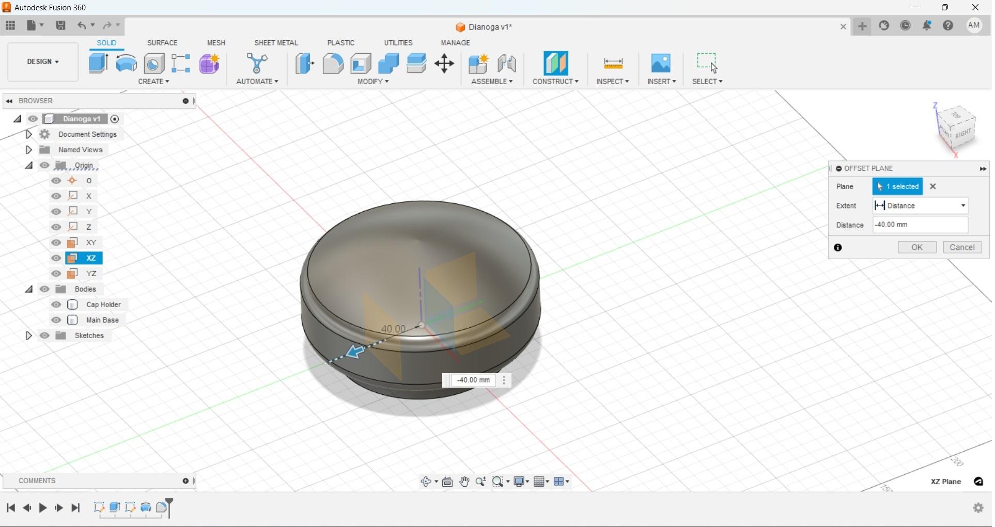The image size is (995, 527).
Task: Select the Pan tool in navigation bar
Action: point(464,481)
